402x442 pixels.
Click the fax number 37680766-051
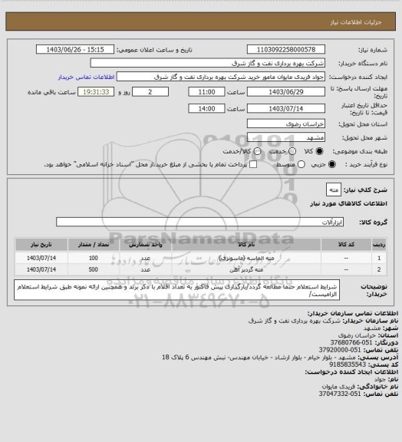click(x=351, y=342)
